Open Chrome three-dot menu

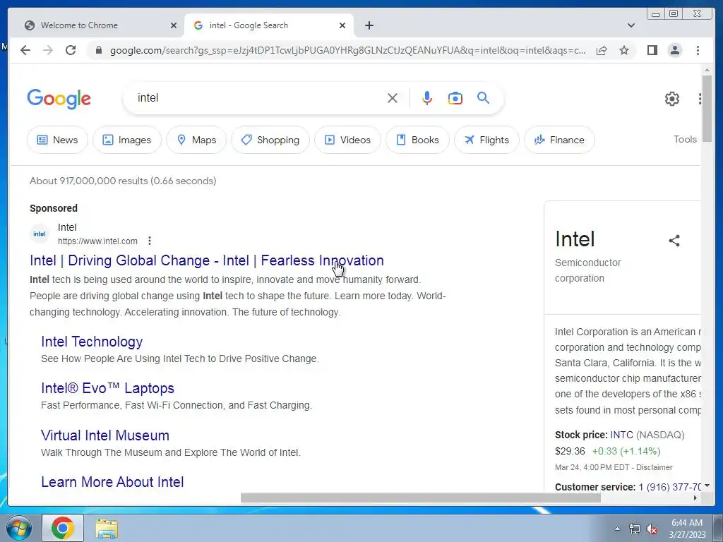698,50
